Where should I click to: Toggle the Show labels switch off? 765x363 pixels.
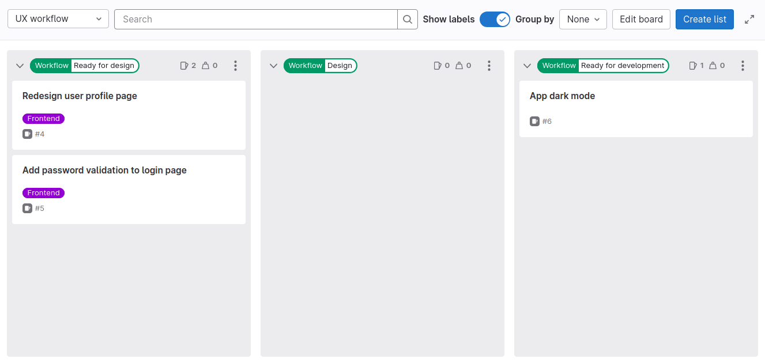coord(495,19)
